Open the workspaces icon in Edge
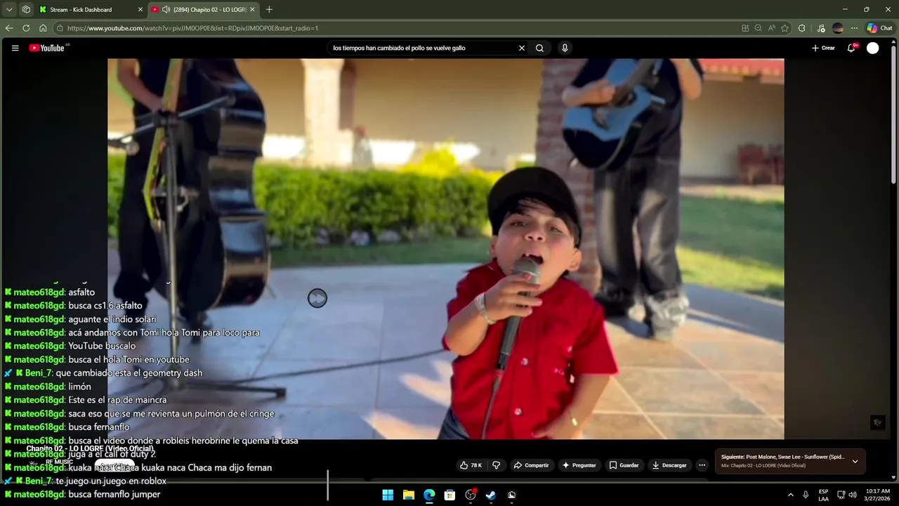This screenshot has height=506, width=899. [26, 10]
